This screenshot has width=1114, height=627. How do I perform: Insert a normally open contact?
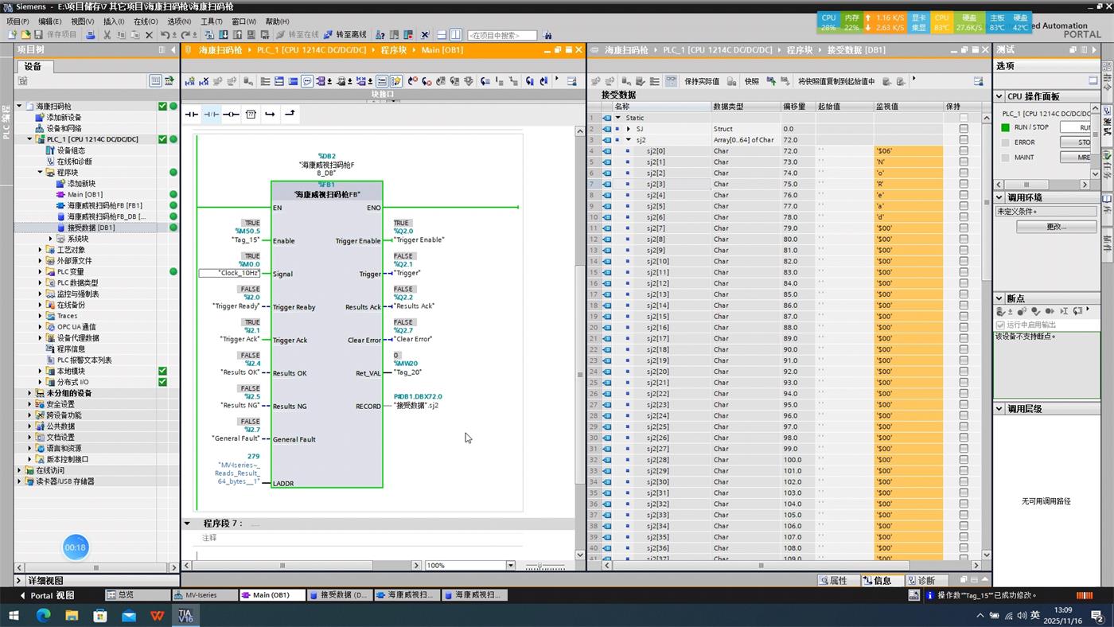pos(191,115)
